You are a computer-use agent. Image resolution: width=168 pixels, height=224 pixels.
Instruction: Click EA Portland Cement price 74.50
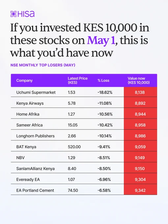[73, 190]
